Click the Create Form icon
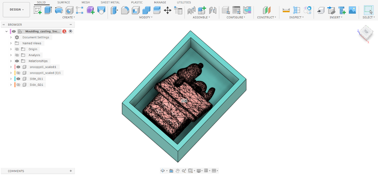 click(91, 10)
